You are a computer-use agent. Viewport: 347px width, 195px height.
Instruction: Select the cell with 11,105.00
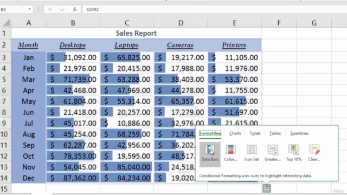coord(235,57)
